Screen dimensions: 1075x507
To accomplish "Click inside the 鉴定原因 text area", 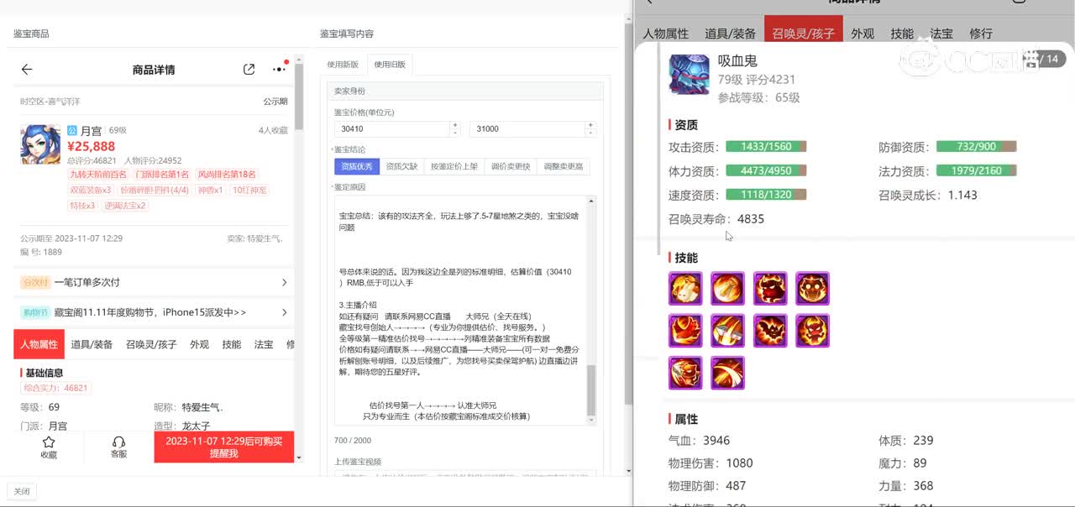I will [460, 311].
